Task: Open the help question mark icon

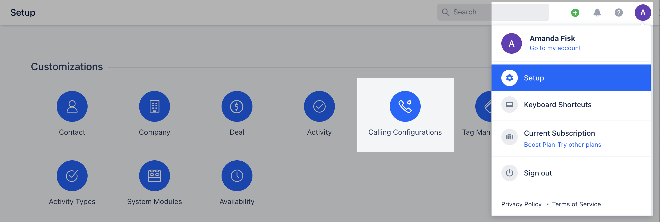Action: pyautogui.click(x=619, y=13)
